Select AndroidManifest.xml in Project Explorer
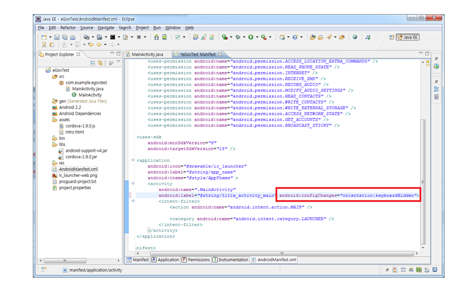The width and height of the screenshot is (468, 293). (x=78, y=169)
